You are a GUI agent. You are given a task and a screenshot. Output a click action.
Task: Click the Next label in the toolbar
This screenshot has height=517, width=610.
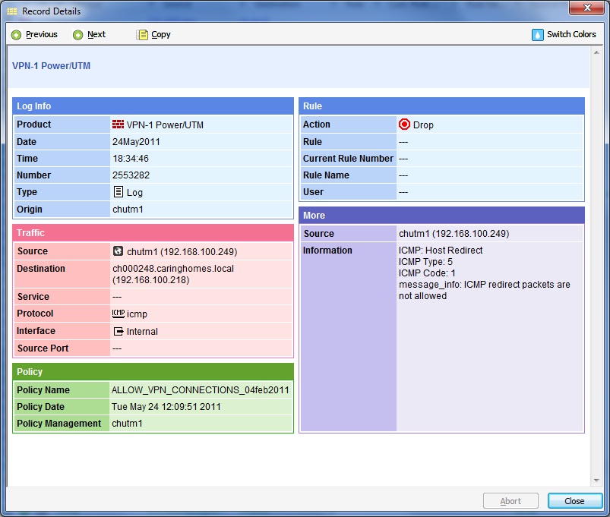coord(96,35)
